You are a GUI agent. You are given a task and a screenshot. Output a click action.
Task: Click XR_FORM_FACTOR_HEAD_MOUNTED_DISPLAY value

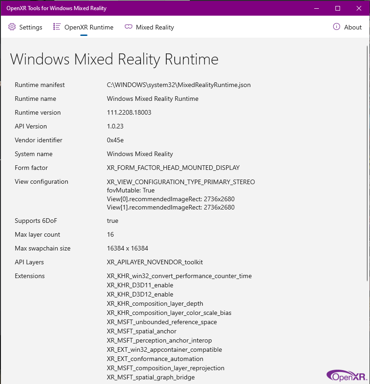[173, 168]
